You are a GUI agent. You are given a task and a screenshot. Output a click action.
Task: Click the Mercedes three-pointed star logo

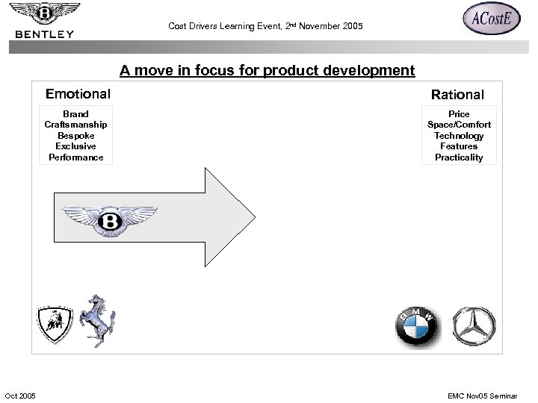pos(474,326)
